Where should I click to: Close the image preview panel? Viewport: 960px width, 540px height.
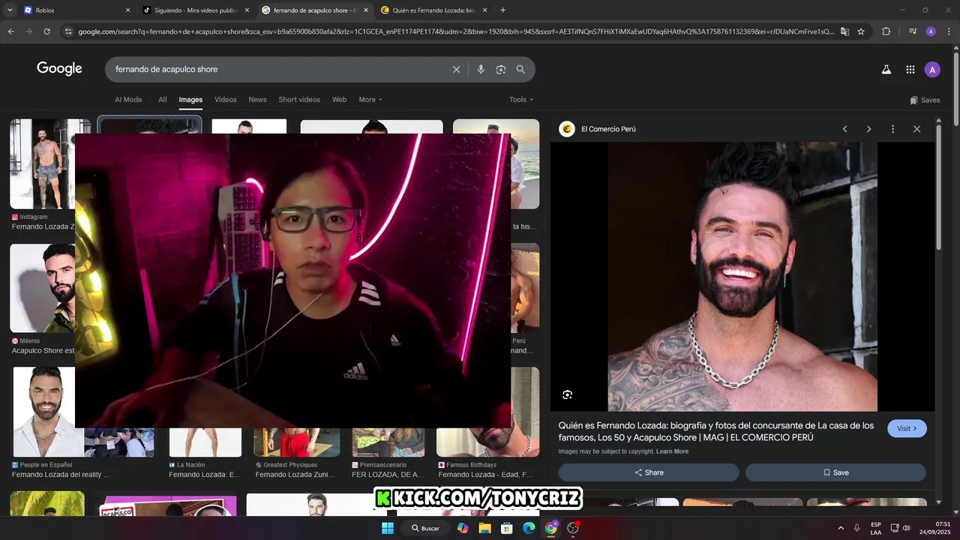(x=916, y=129)
